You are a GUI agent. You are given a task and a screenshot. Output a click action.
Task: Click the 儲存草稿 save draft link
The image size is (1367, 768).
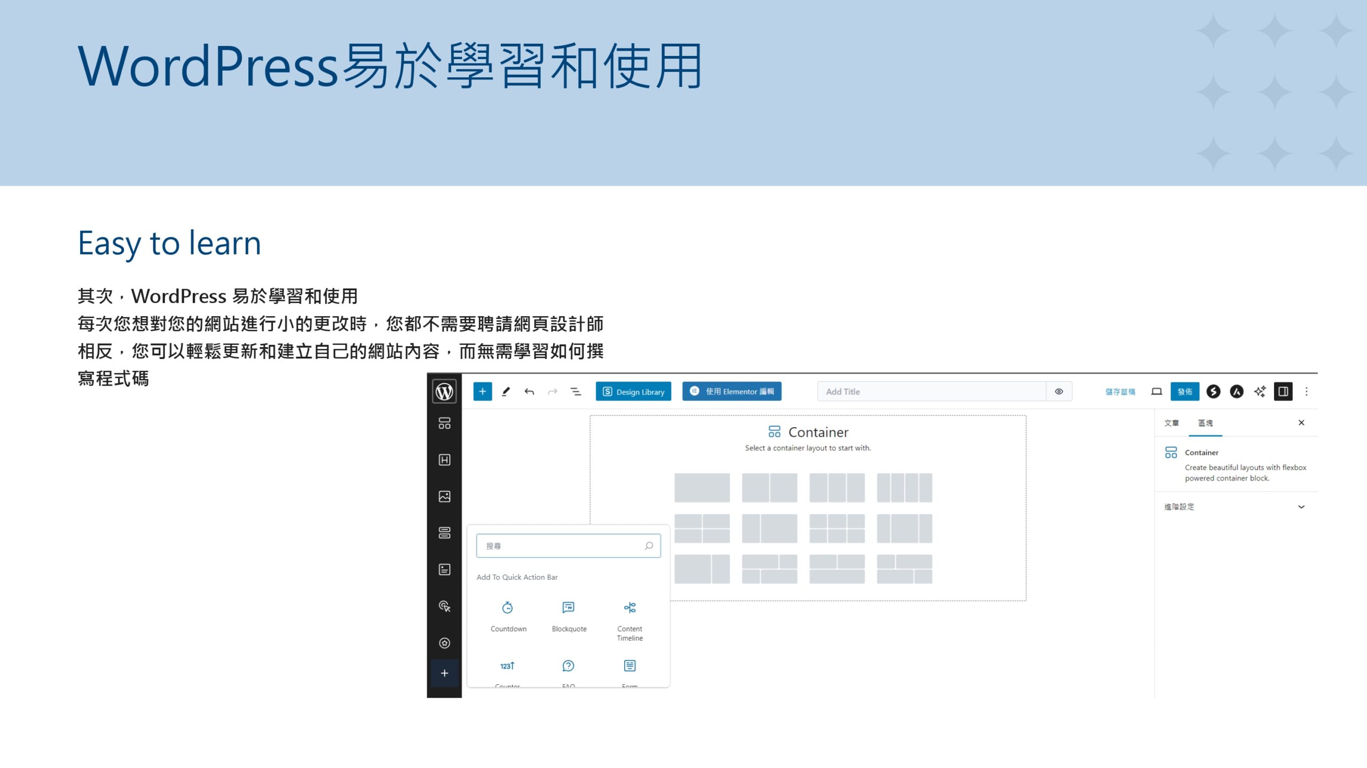1120,391
